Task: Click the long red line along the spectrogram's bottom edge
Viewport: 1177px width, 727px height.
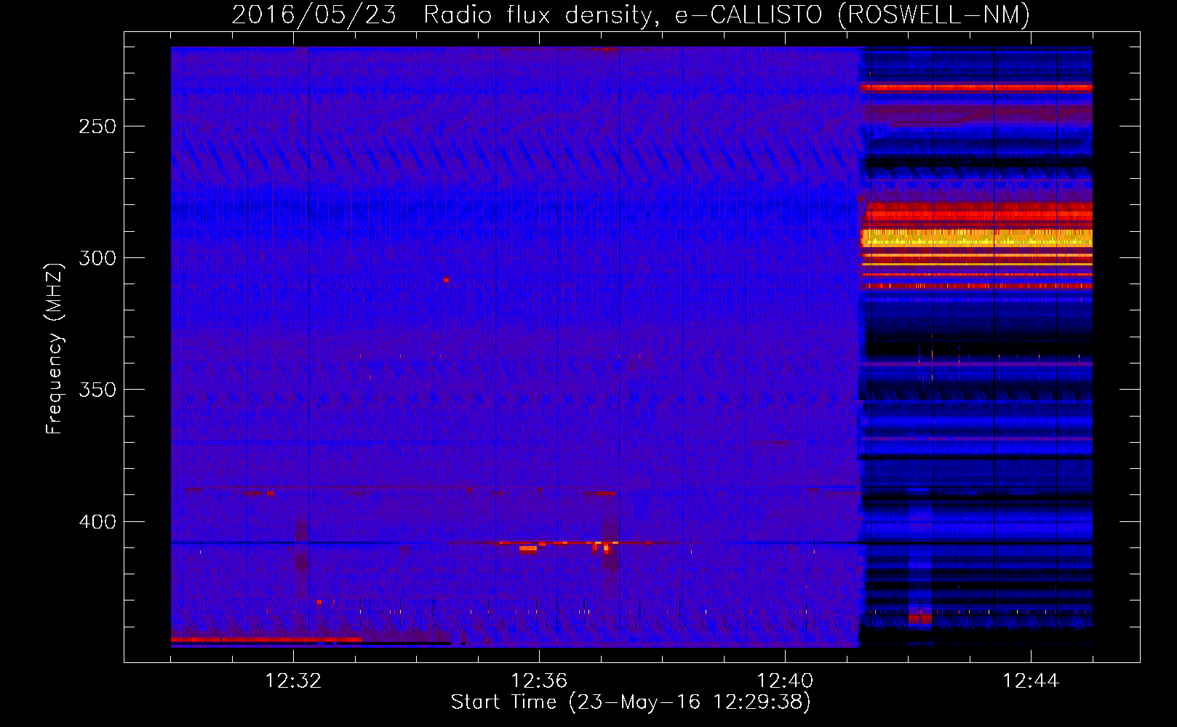Action: (x=266, y=640)
